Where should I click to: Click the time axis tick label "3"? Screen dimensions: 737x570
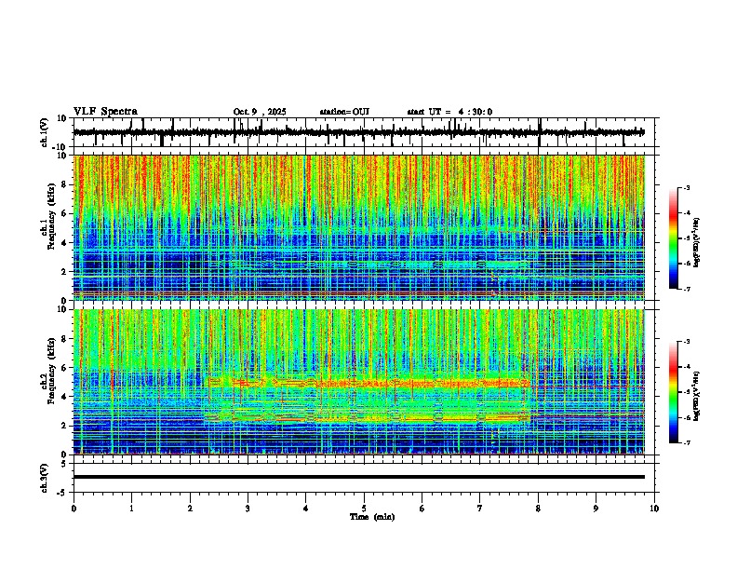[248, 509]
